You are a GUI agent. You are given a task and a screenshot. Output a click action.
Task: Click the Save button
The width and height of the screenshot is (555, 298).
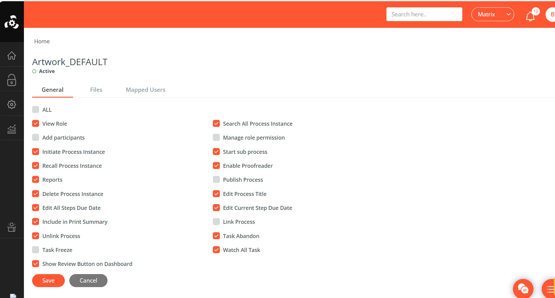pos(48,280)
